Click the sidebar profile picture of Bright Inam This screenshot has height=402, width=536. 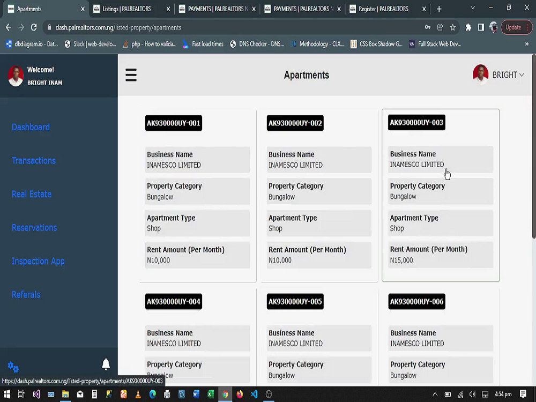click(x=16, y=76)
